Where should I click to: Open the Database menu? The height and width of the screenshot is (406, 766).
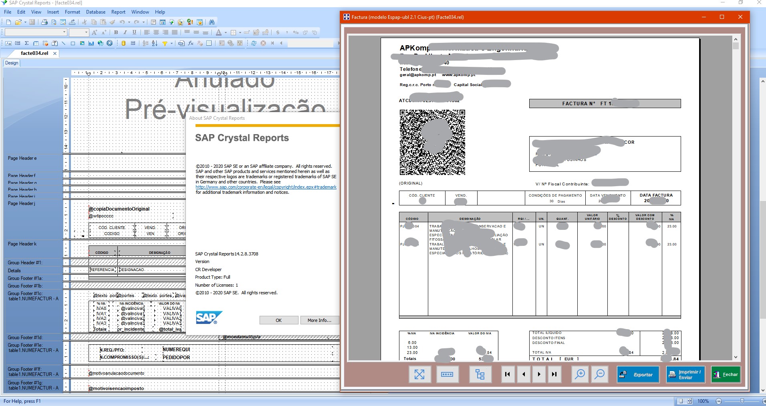click(96, 12)
